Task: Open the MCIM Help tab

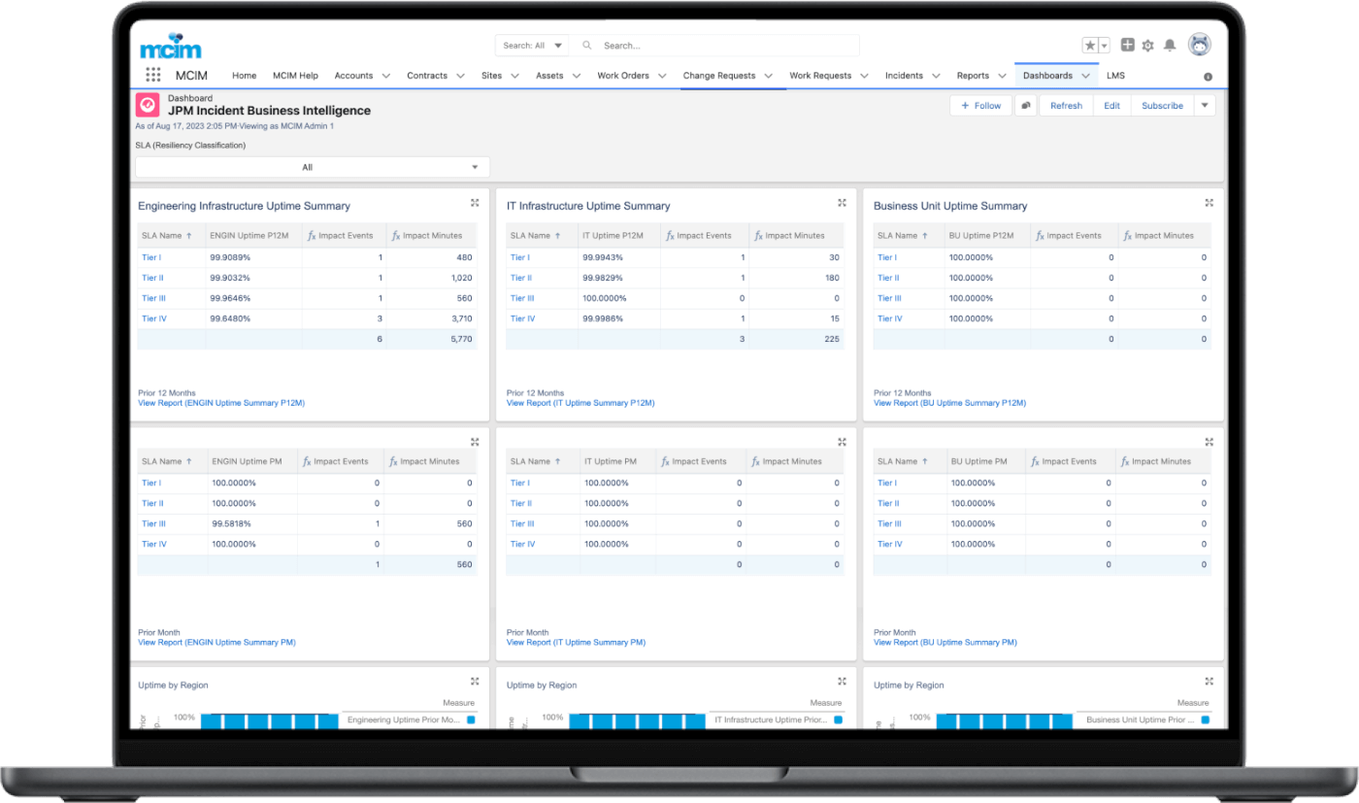Action: pyautogui.click(x=295, y=76)
